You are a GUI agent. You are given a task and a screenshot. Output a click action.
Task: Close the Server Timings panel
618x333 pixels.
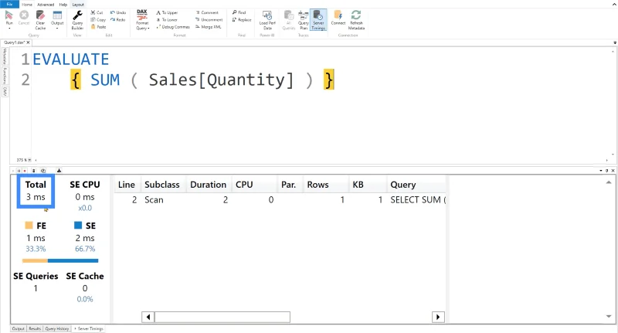coord(613,171)
